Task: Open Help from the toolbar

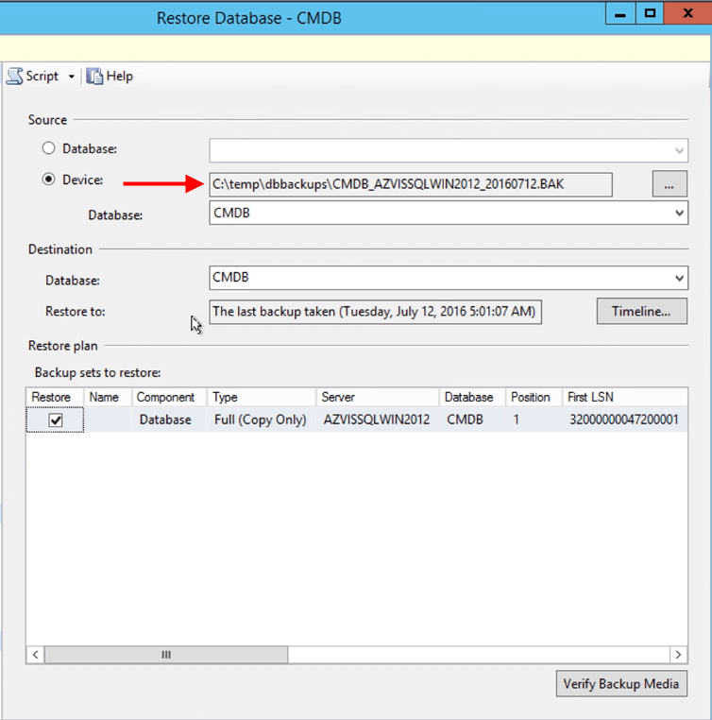Action: click(110, 77)
